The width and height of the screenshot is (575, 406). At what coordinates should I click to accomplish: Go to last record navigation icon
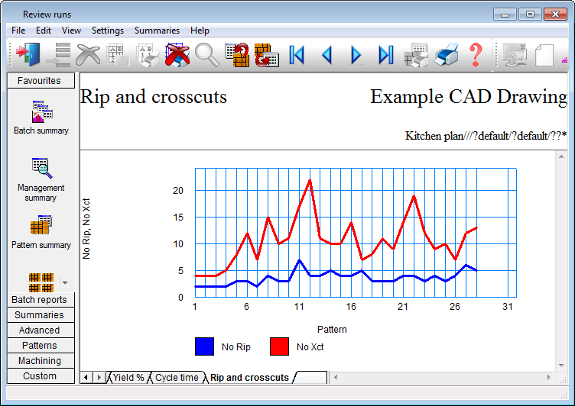click(x=386, y=55)
